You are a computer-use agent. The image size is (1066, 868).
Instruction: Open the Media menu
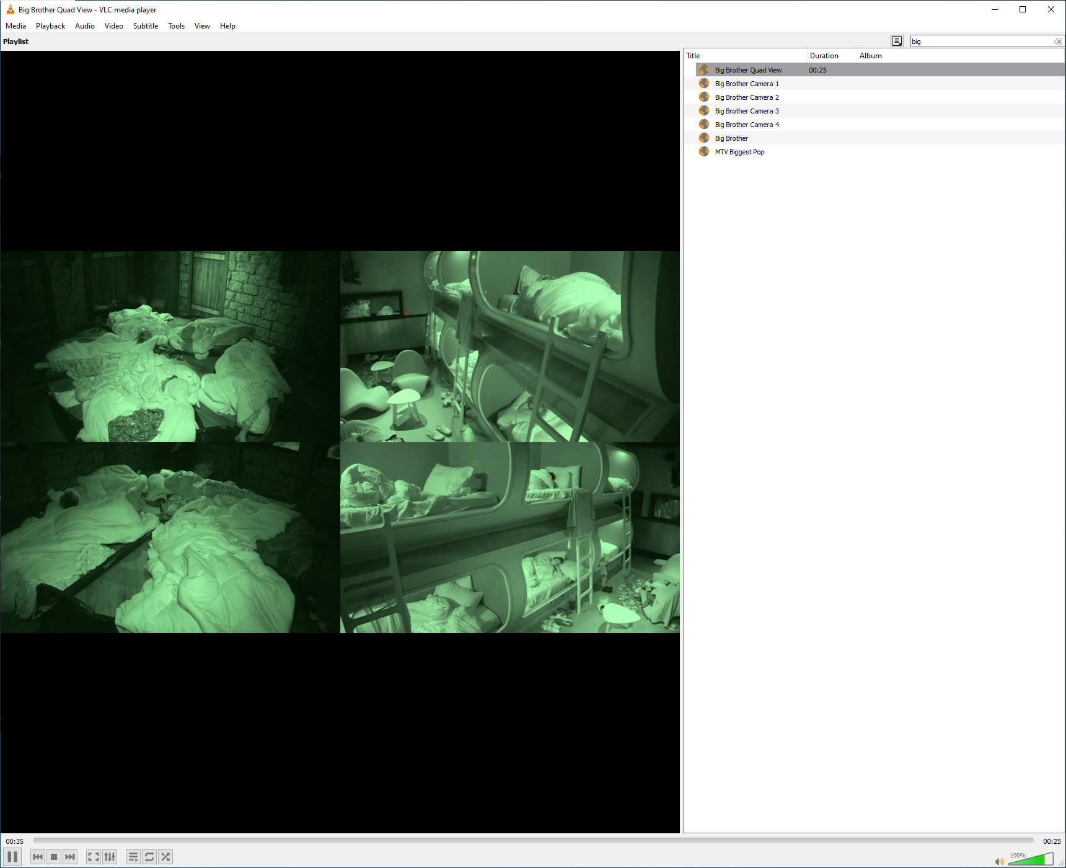click(16, 26)
